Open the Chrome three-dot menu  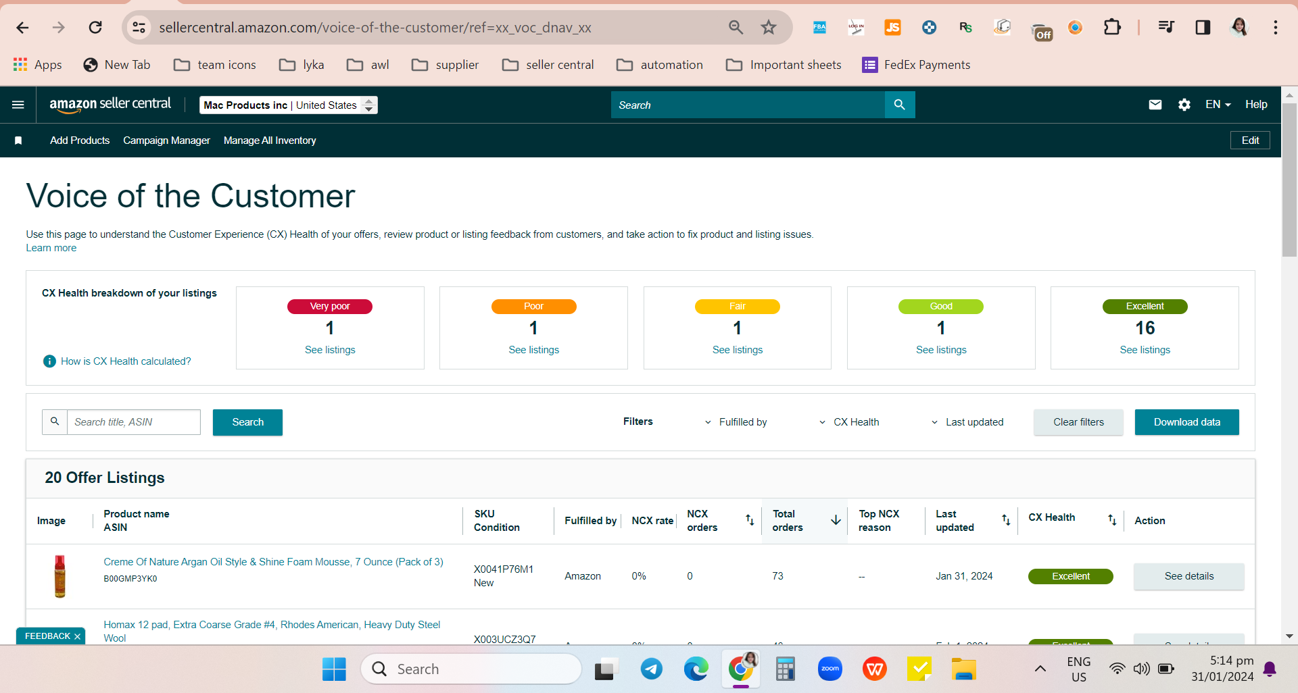[1276, 27]
